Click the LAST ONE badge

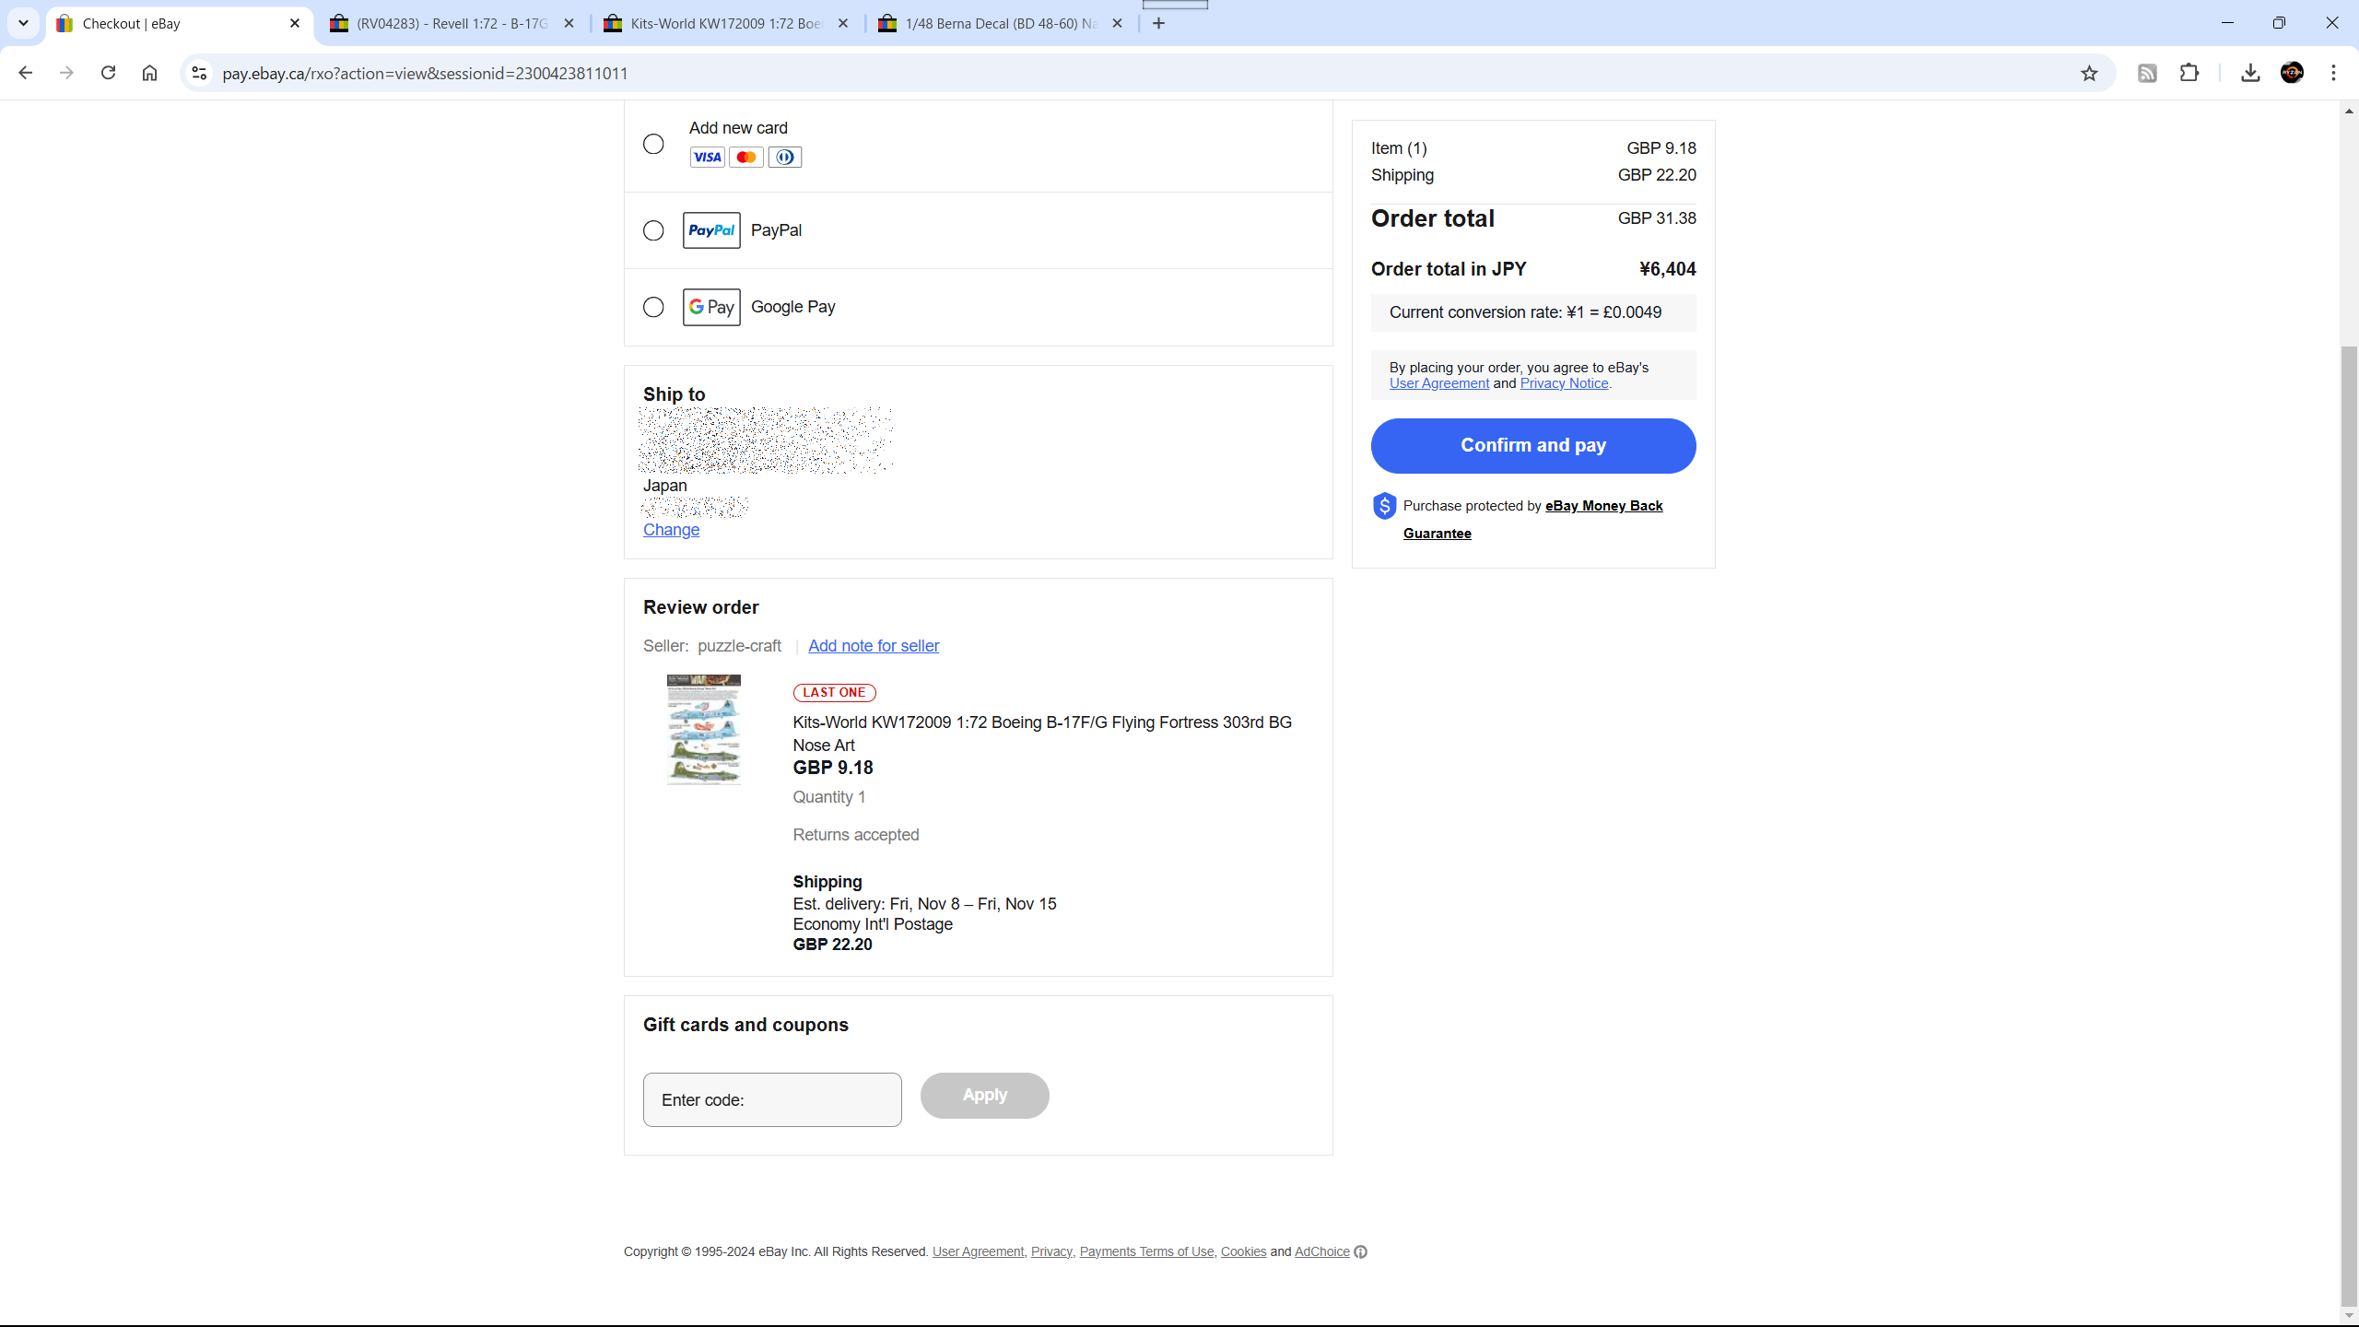834,692
